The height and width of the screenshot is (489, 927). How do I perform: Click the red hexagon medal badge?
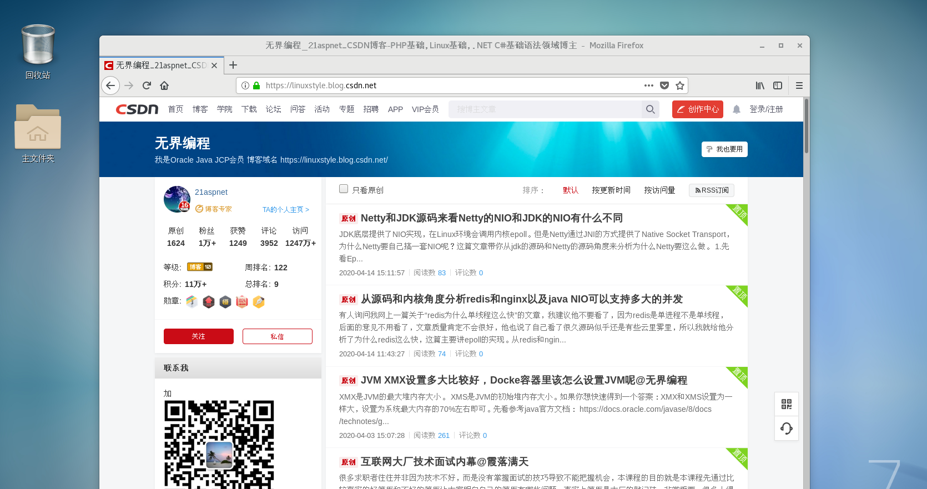209,301
